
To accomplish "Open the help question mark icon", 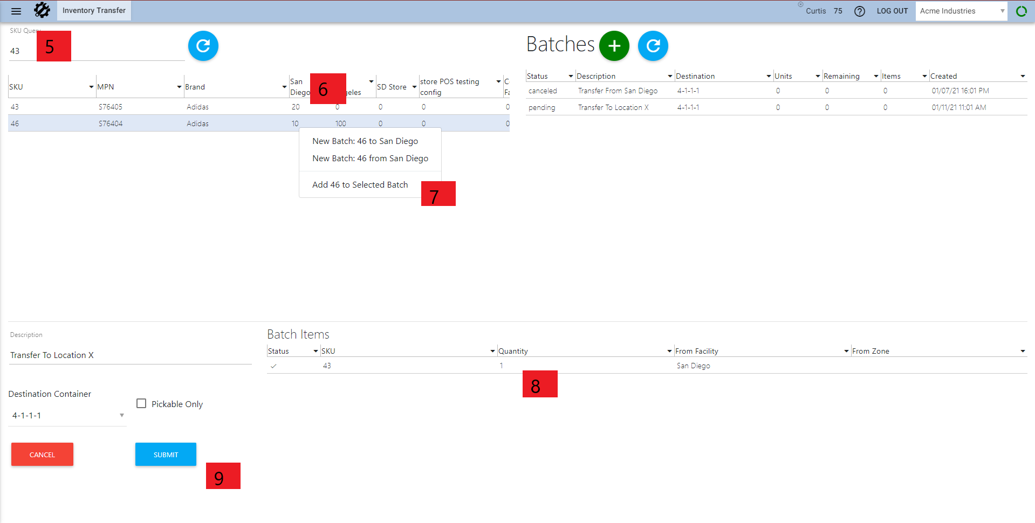I will coord(859,11).
